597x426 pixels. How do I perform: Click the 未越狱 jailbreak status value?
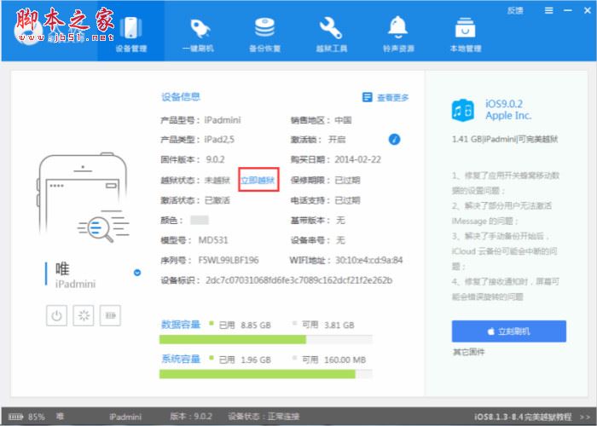tap(217, 180)
